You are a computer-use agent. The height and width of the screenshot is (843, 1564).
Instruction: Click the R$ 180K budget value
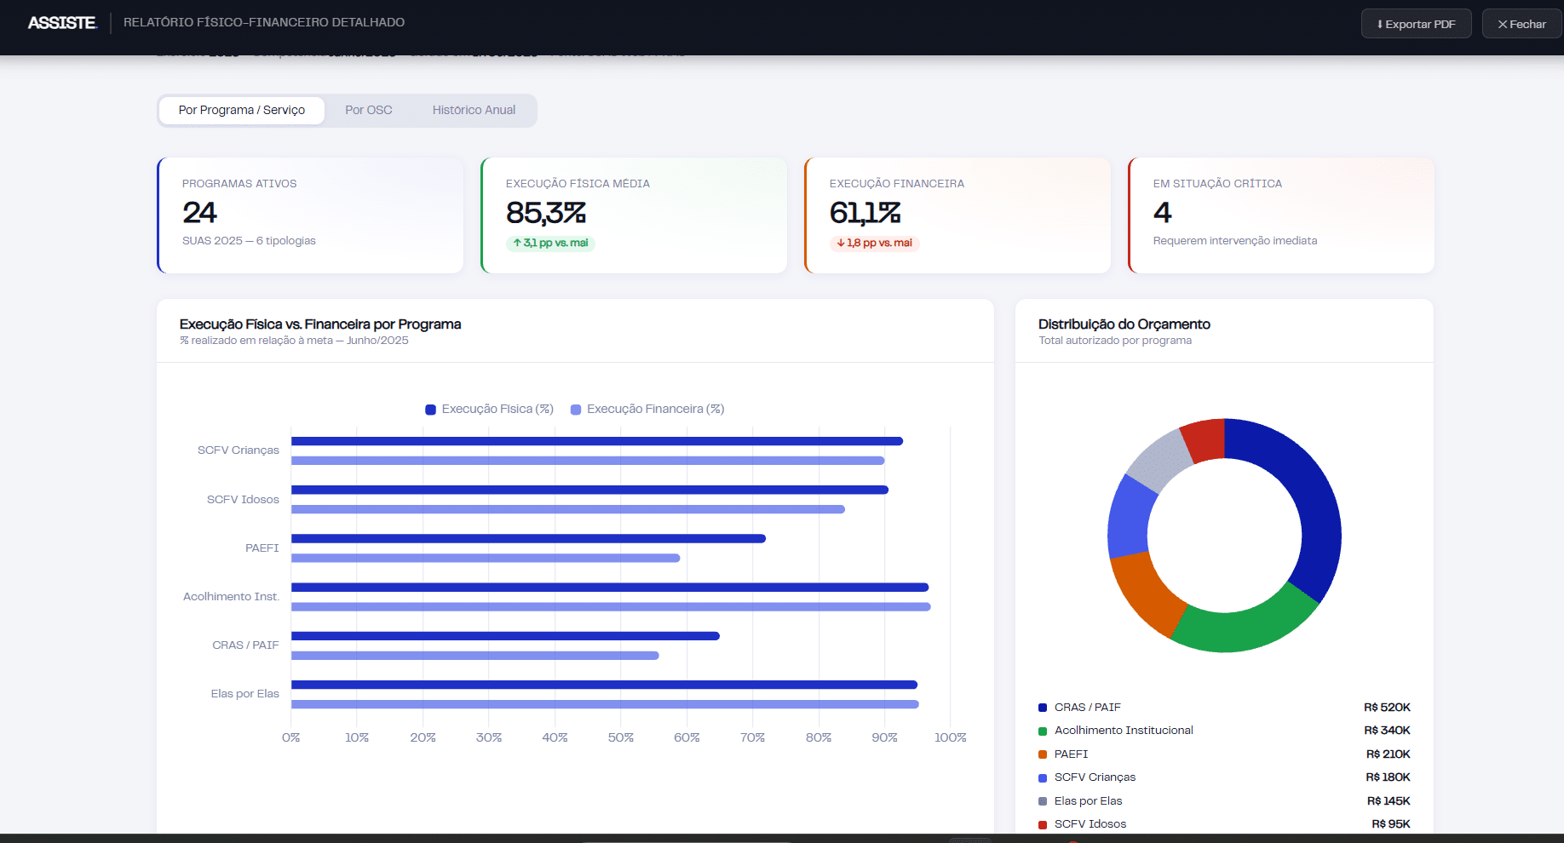(x=1389, y=777)
